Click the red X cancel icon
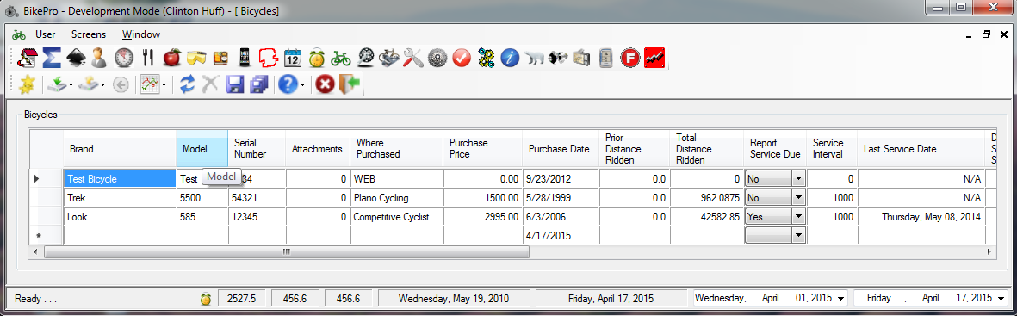The height and width of the screenshot is (316, 1017). pos(325,84)
